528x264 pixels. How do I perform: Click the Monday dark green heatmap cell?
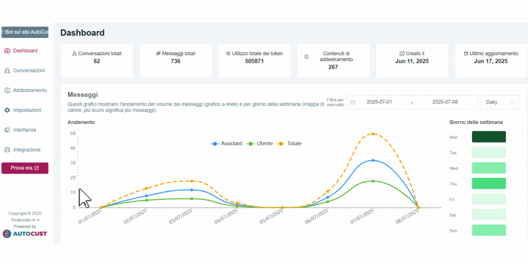point(489,137)
